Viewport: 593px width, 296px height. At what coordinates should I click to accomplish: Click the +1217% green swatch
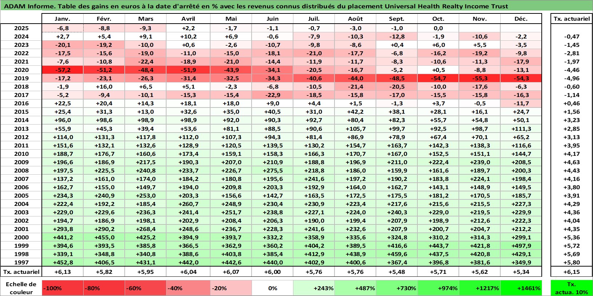(480, 288)
